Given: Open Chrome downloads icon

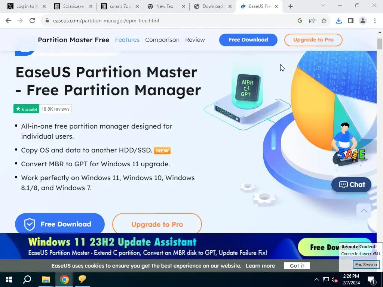Looking at the screenshot, I should (x=339, y=21).
